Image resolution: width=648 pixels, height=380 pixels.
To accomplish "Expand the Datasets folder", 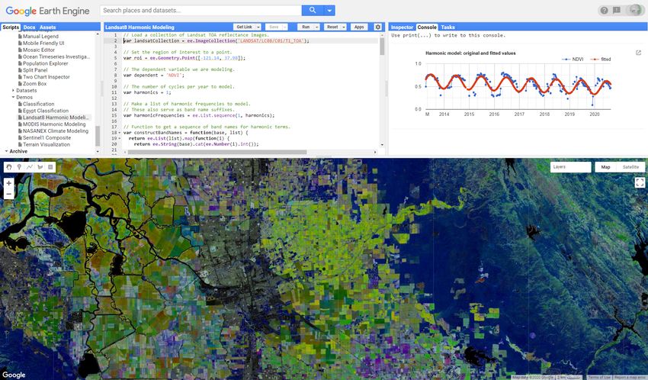I will (13, 90).
